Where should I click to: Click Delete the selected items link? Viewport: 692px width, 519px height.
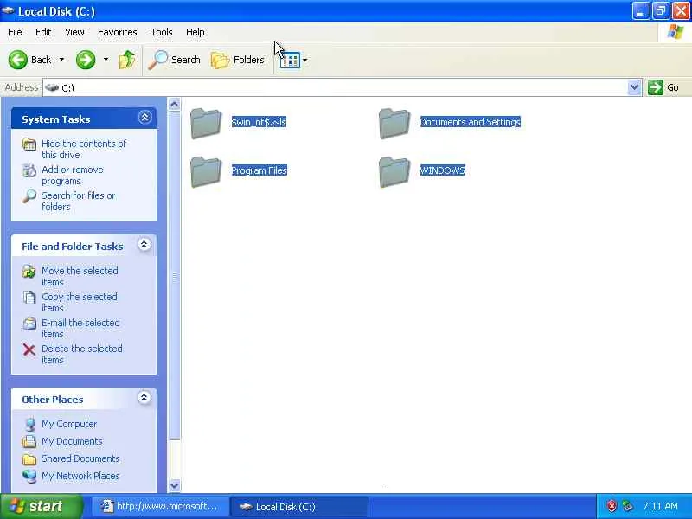(82, 354)
